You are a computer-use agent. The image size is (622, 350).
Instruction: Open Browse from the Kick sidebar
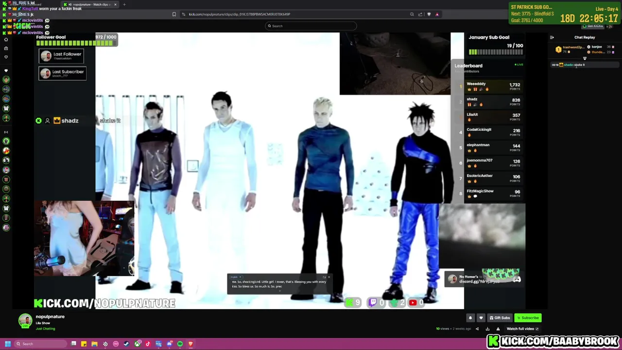6,48
